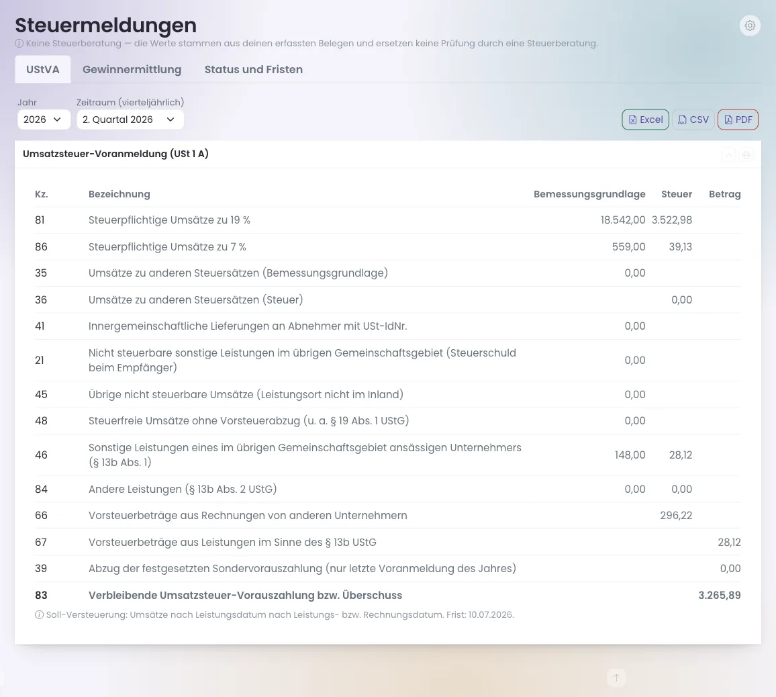Open the Status und Fristen tab
Screen dimensions: 776x697
tap(253, 69)
